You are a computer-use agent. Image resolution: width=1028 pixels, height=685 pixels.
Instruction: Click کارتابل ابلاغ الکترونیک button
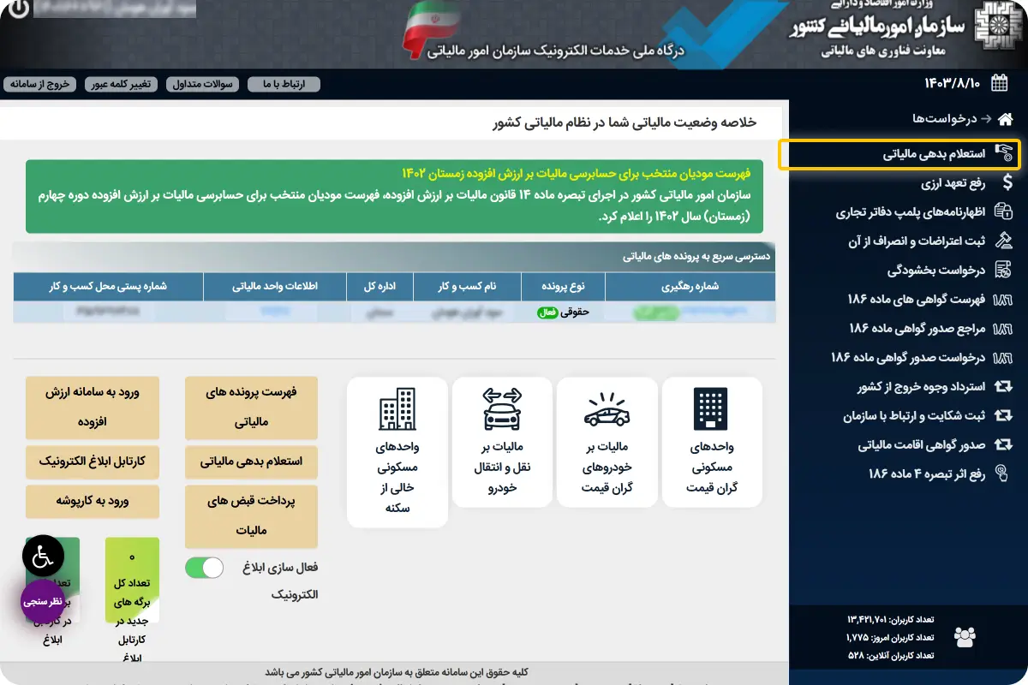92,462
